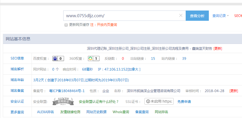Click the 开放内页查询 note link
The width and height of the screenshot is (242, 118).
(107, 25)
